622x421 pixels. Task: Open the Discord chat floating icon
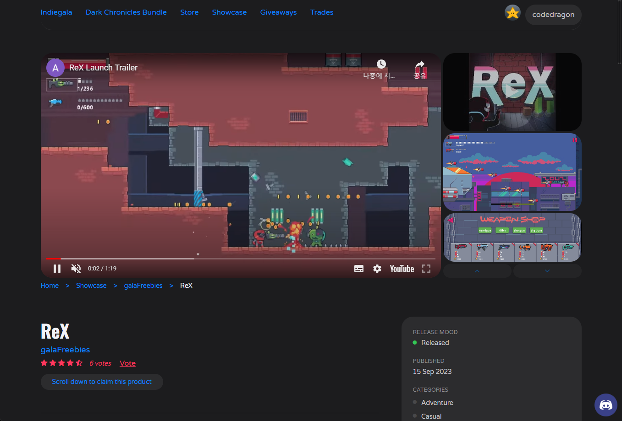(606, 405)
